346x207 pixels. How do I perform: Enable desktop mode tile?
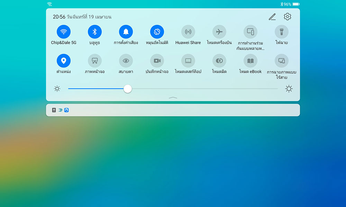coord(188,61)
